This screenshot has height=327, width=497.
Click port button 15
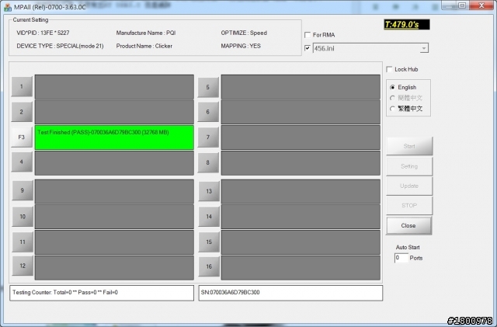pyautogui.click(x=209, y=242)
